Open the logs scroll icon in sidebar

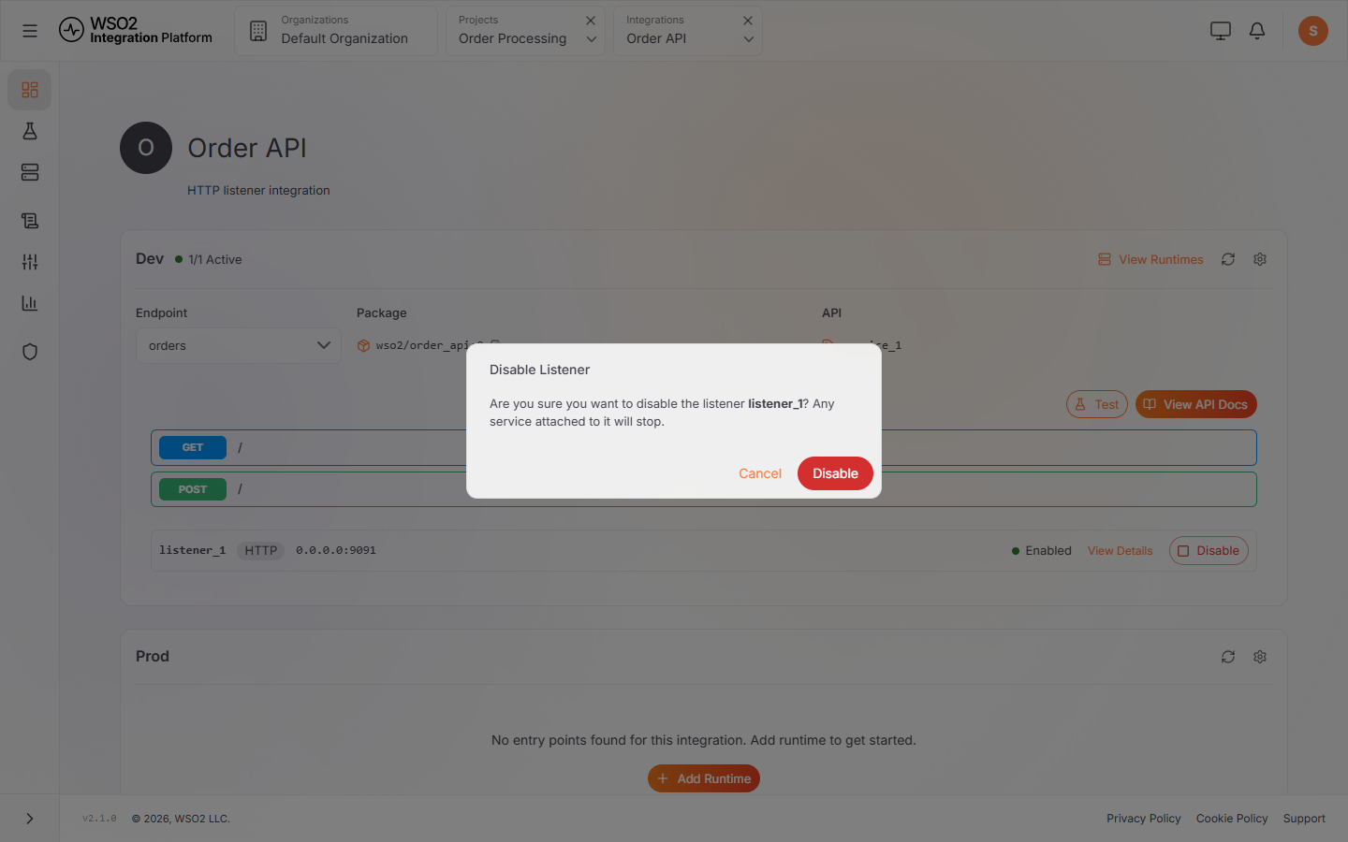tap(30, 221)
